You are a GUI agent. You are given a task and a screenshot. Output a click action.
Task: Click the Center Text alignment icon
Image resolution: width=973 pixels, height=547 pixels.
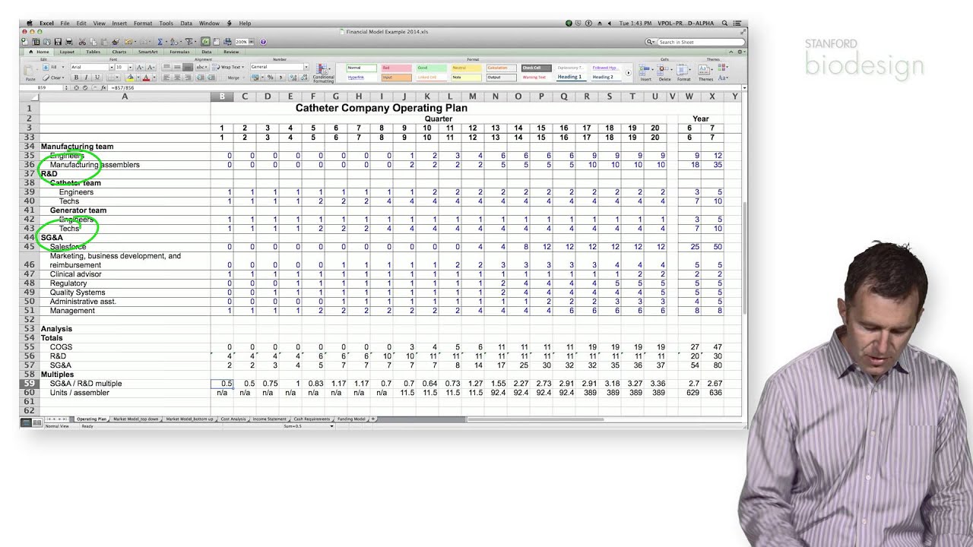click(177, 77)
